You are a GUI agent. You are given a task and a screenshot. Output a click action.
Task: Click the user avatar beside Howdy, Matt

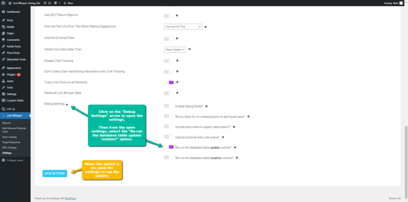401,3
